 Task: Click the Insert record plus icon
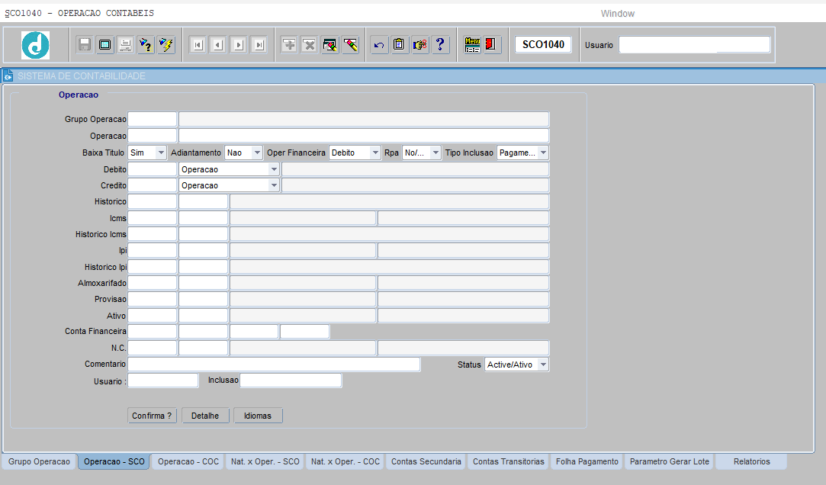[x=289, y=45]
